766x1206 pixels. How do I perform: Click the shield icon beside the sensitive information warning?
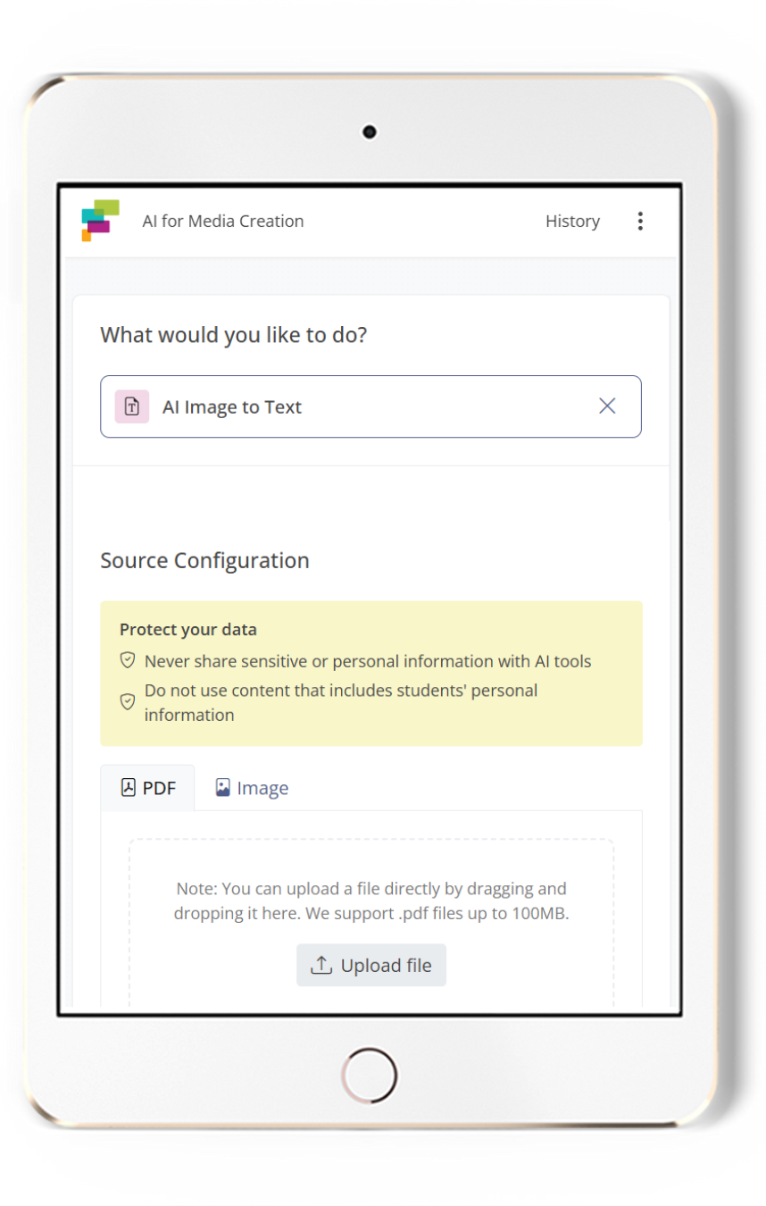coord(128,660)
